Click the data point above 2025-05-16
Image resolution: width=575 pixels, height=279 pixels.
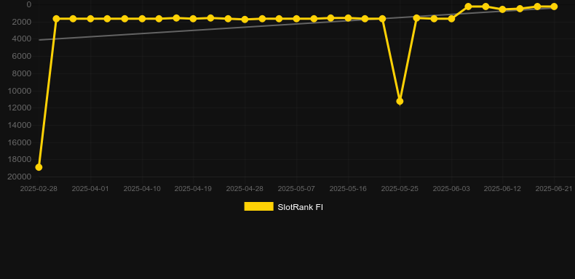click(348, 18)
